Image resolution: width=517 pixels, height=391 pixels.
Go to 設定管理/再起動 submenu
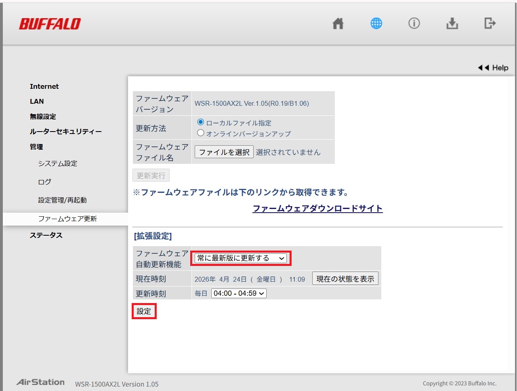click(x=63, y=200)
